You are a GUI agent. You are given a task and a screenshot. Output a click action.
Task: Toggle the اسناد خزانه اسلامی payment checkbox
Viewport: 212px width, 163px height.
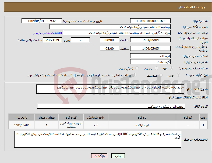click(x=135, y=75)
